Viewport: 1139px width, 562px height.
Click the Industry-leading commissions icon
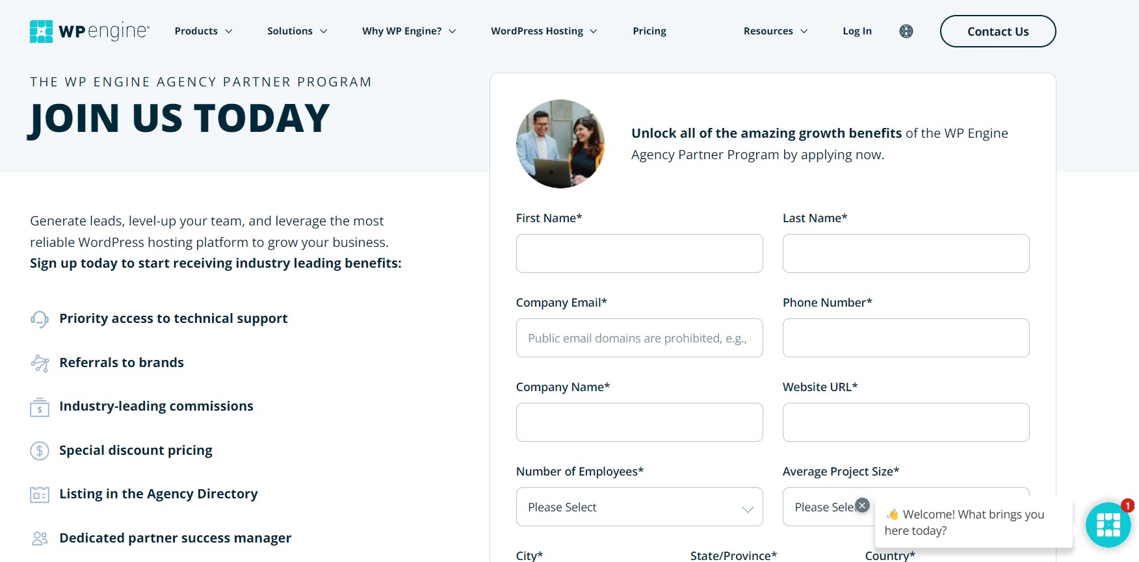(x=40, y=407)
